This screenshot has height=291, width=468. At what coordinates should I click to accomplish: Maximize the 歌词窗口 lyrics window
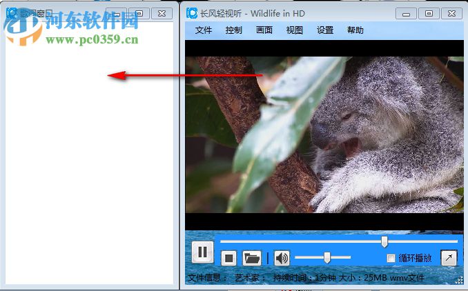(x=139, y=14)
